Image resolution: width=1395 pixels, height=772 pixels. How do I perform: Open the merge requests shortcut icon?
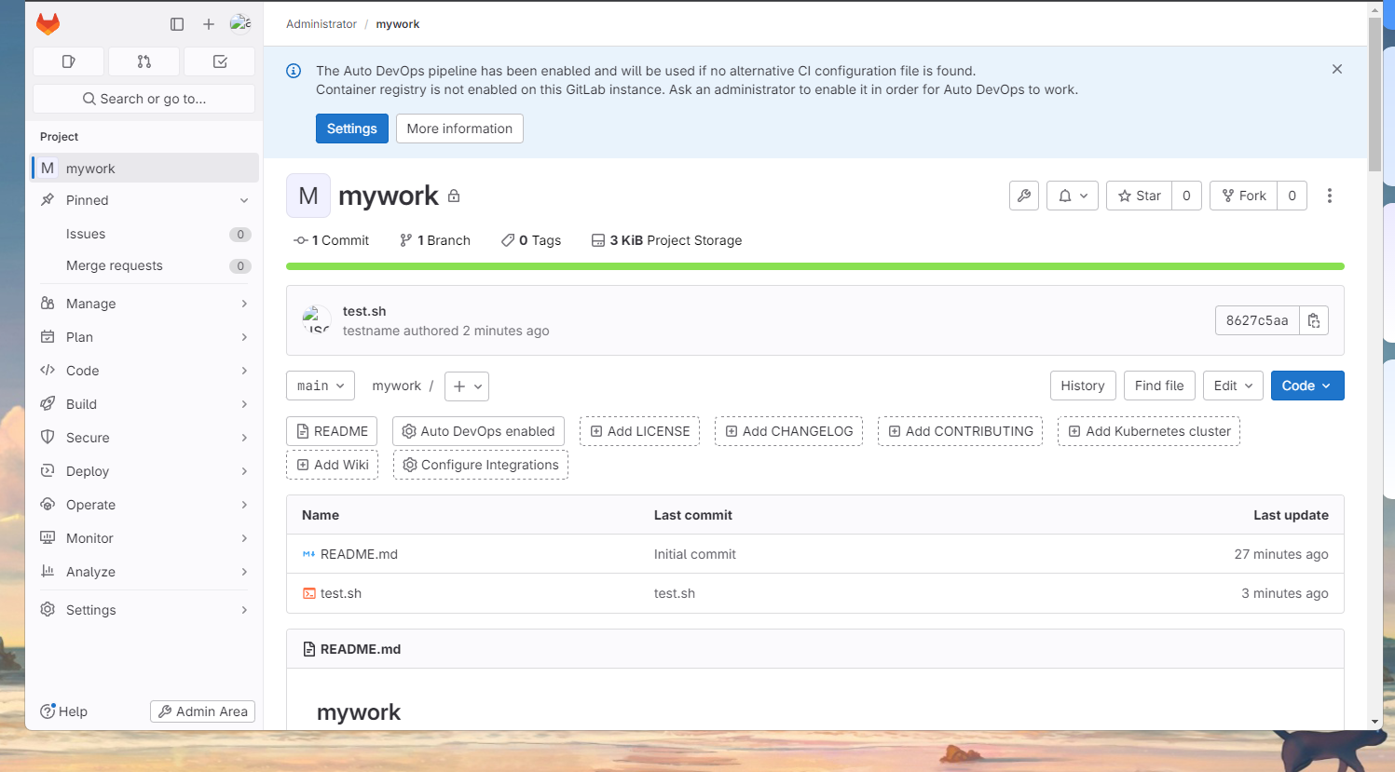[x=144, y=61]
